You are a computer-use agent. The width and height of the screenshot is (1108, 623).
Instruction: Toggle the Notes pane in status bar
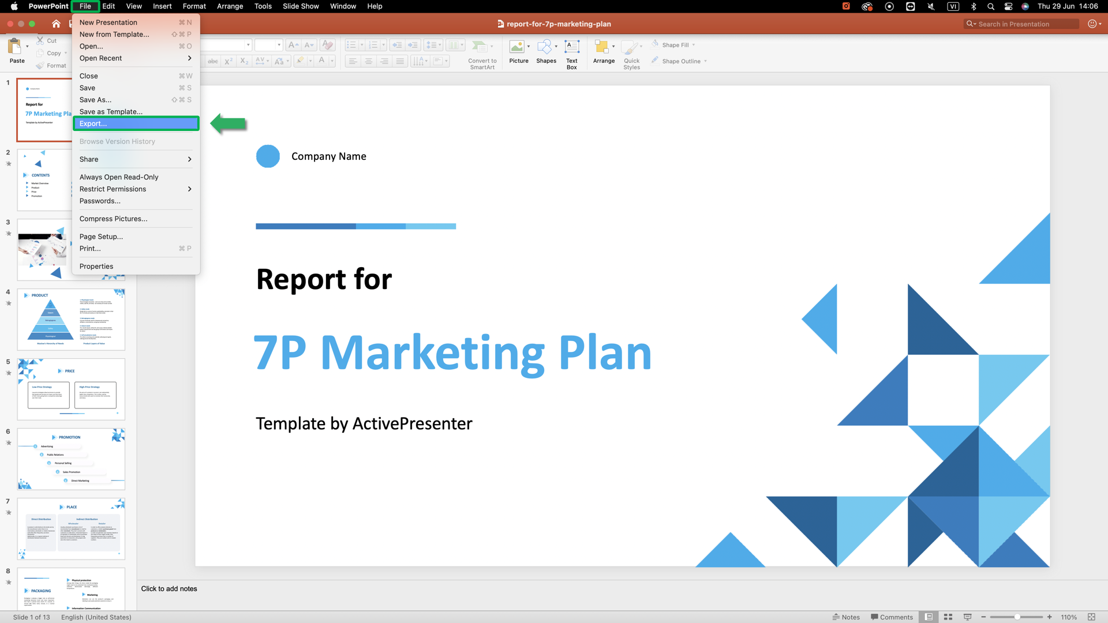(846, 617)
